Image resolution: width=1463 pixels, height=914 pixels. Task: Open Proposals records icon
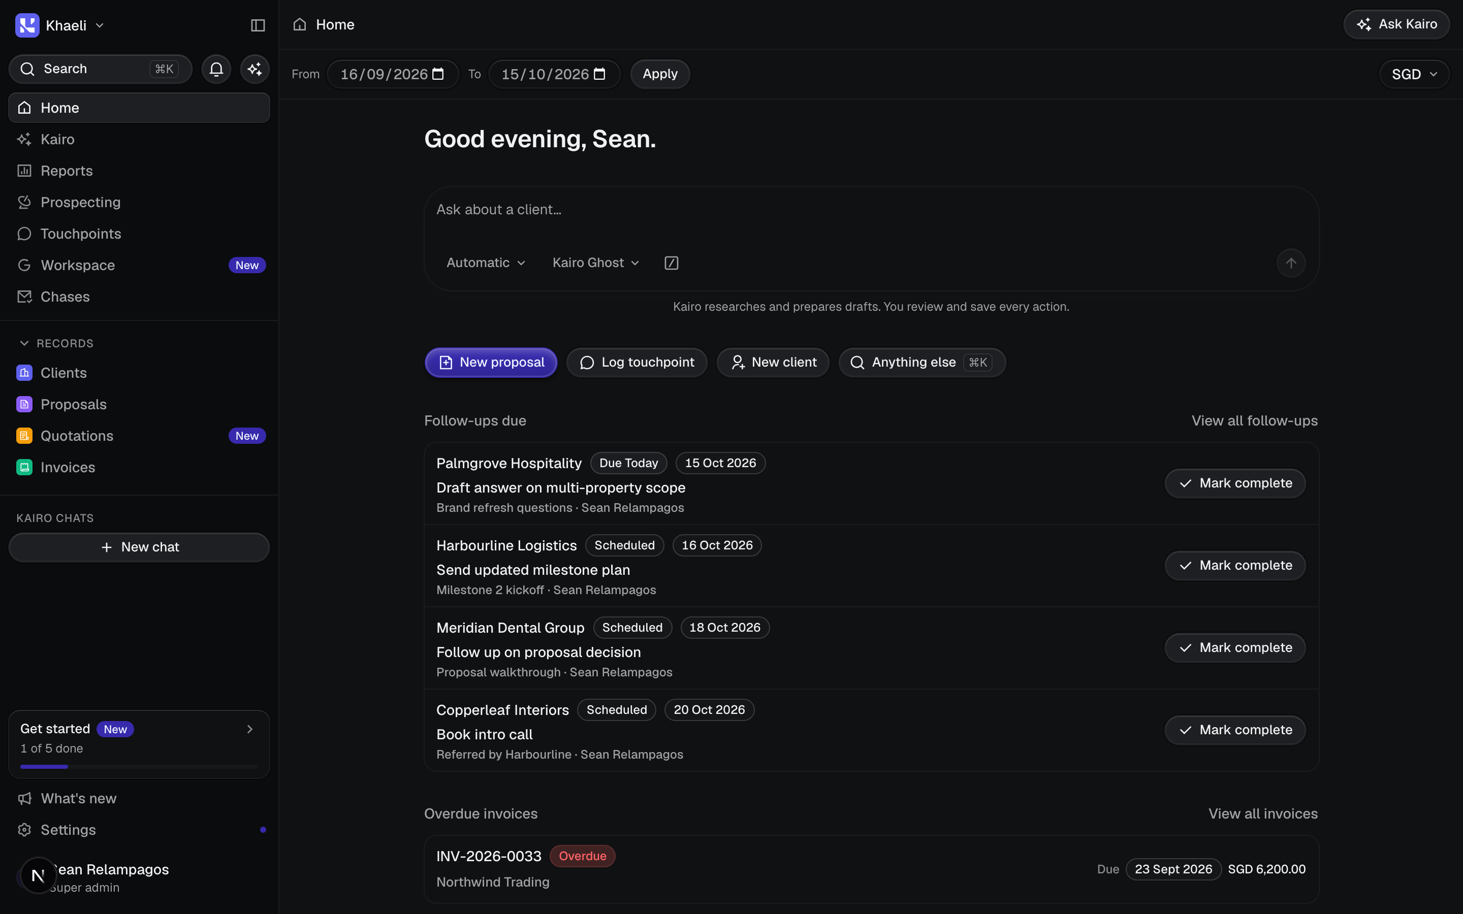[24, 404]
